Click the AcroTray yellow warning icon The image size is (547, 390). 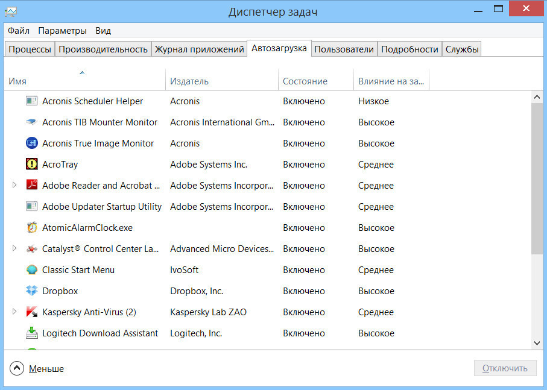32,165
